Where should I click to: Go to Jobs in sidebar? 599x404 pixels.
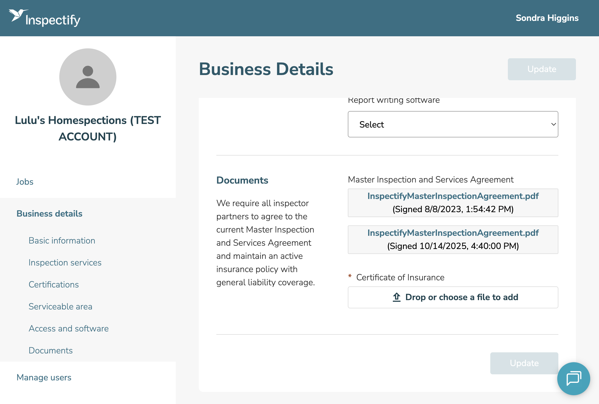pos(25,182)
